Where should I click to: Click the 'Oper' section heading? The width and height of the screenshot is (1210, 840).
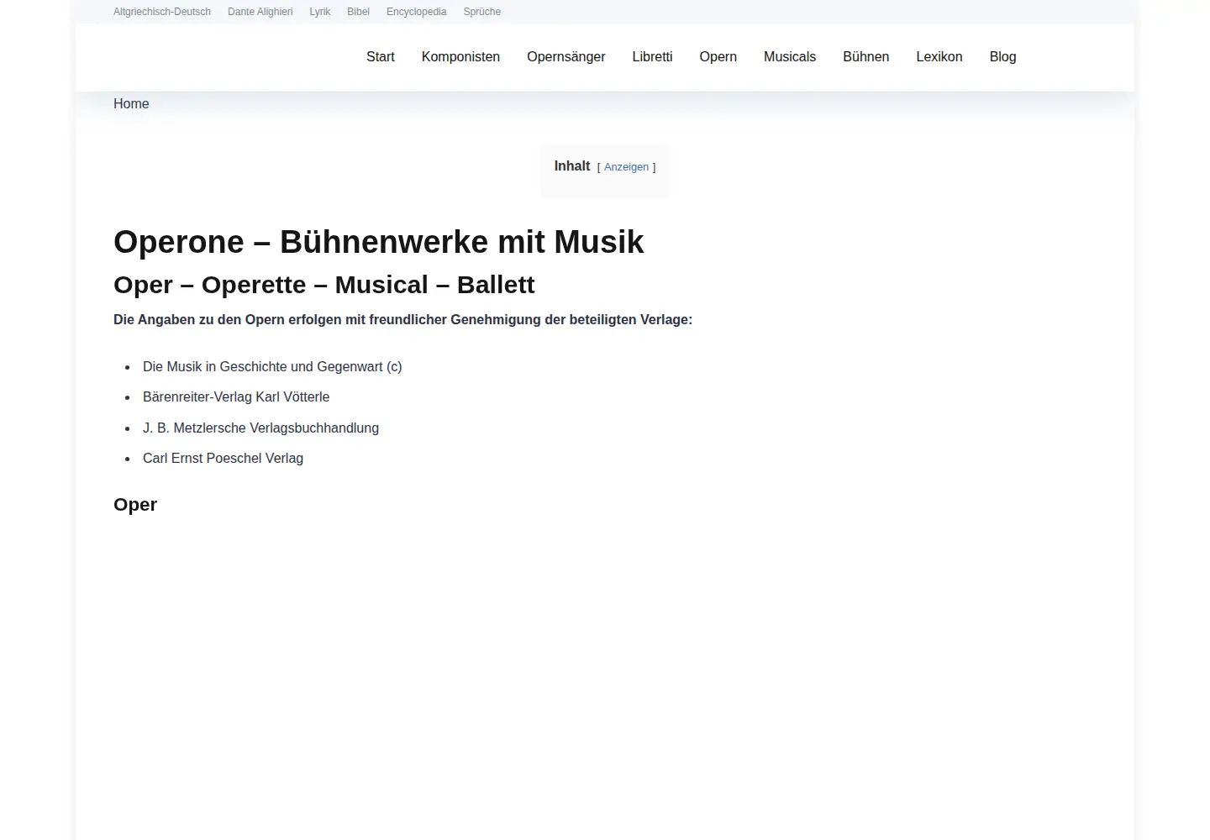[135, 505]
